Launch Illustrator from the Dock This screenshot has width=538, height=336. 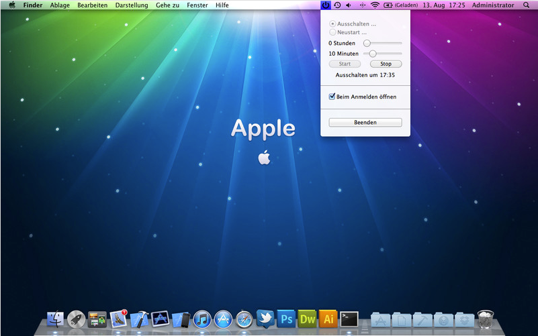point(328,319)
